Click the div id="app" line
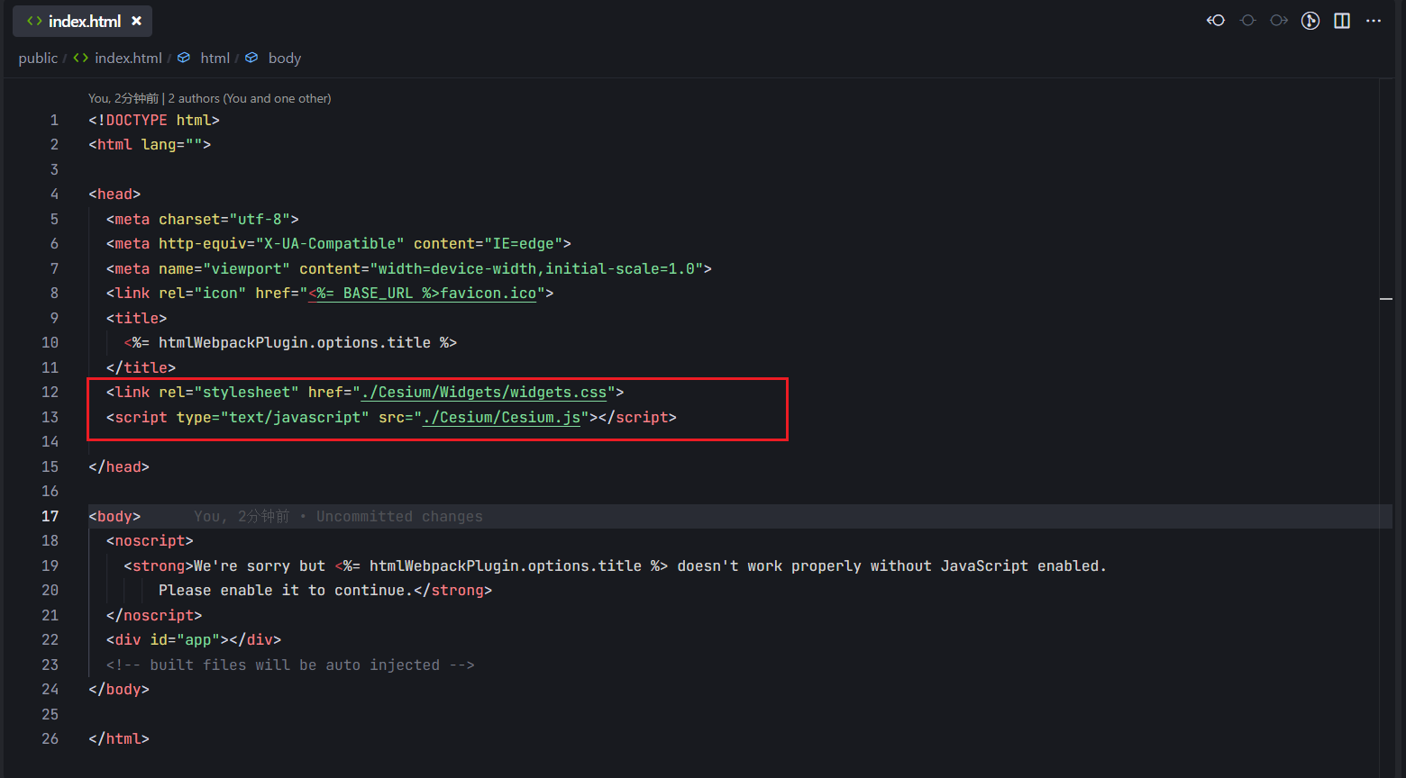Screen dimensions: 1406x778 click(194, 640)
